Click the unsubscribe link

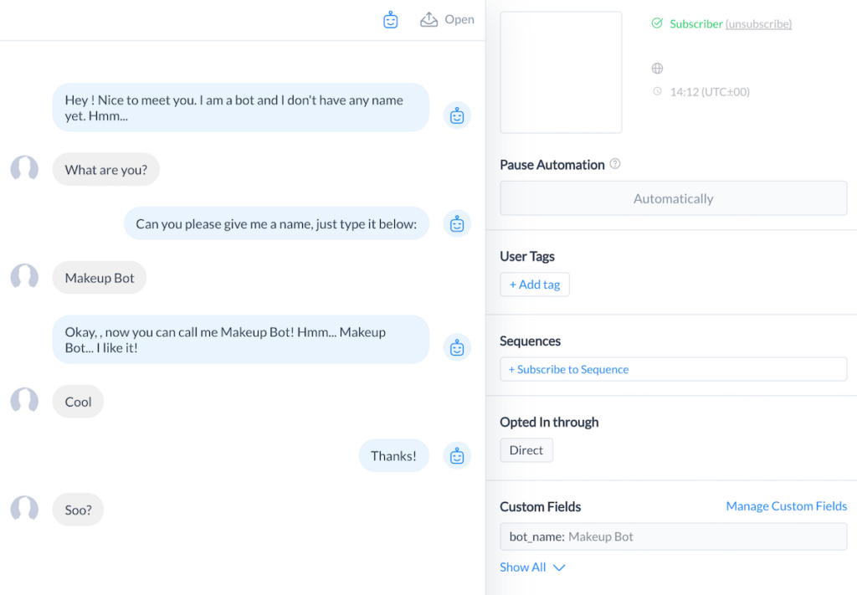tap(758, 23)
